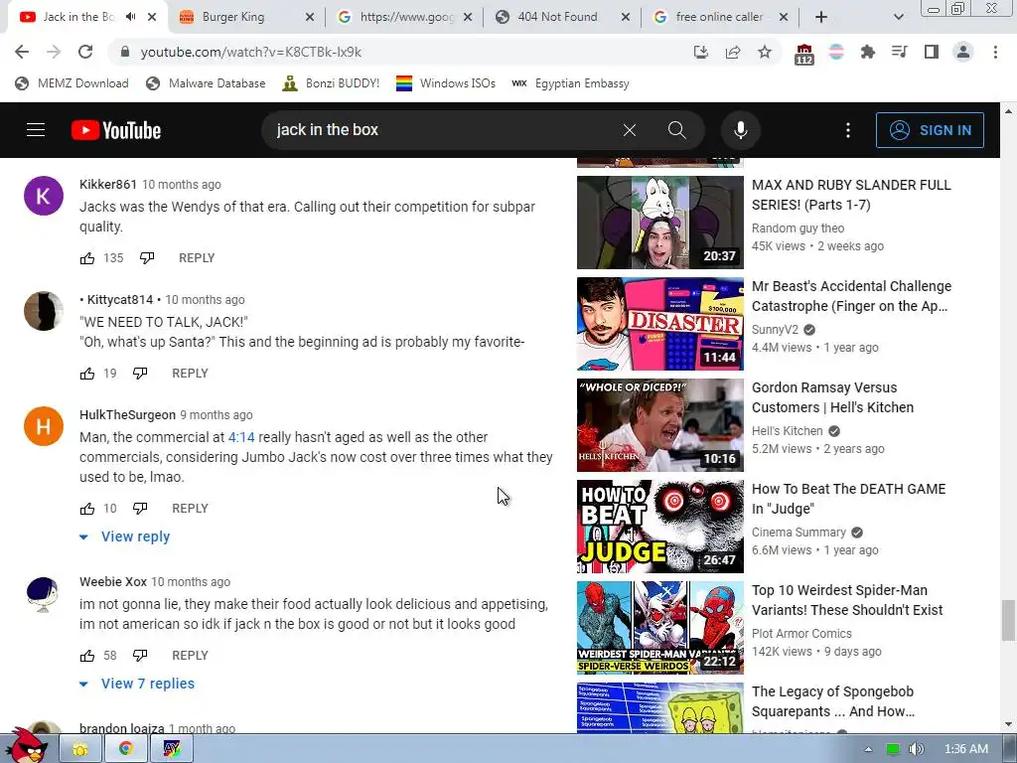Viewport: 1017px width, 763px height.
Task: Click the page vertical scrollbar thumb
Action: click(1008, 620)
